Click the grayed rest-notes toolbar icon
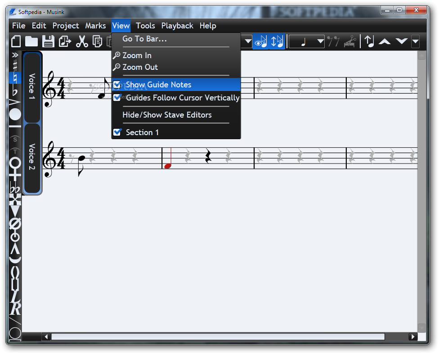The height and width of the screenshot is (354, 439). click(x=333, y=41)
